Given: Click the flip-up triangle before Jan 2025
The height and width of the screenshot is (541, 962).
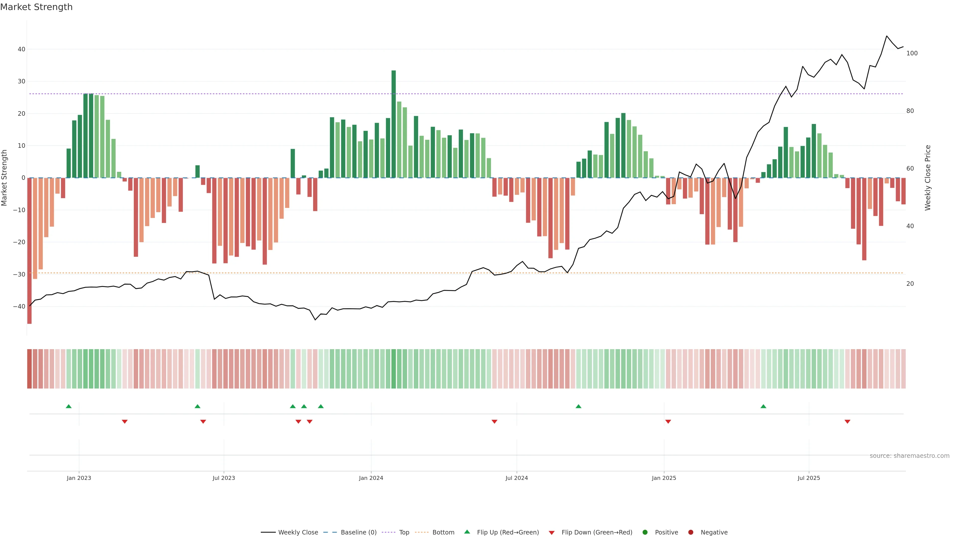Looking at the screenshot, I should [578, 406].
